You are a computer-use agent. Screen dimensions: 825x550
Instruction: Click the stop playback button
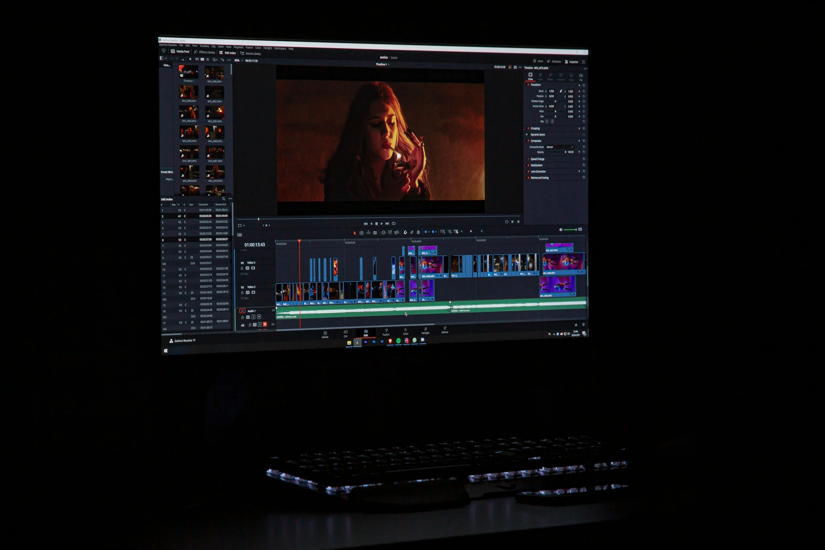pos(377,223)
